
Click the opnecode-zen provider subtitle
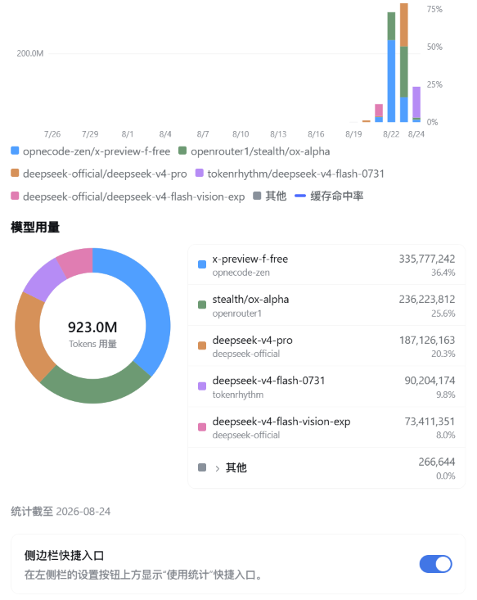tap(241, 273)
